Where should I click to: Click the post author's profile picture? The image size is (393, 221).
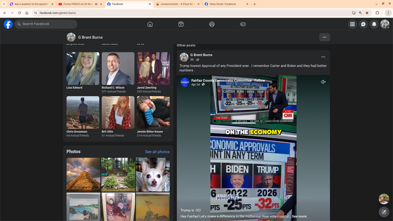184,57
